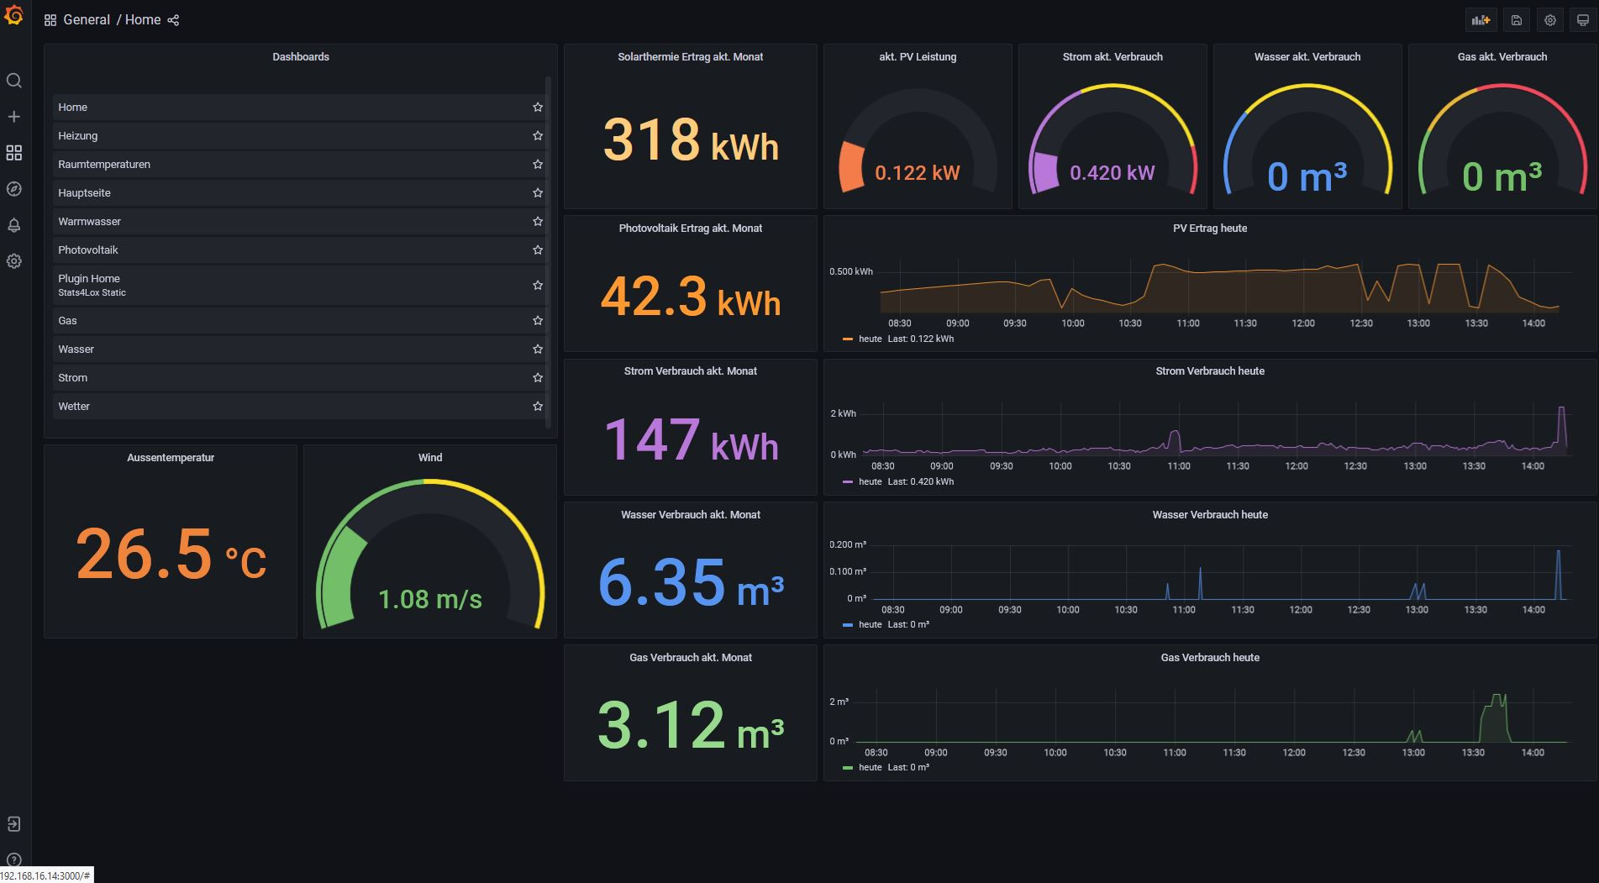Open Gas Verbrauch heute panel title menu
1599x883 pixels.
(x=1210, y=658)
